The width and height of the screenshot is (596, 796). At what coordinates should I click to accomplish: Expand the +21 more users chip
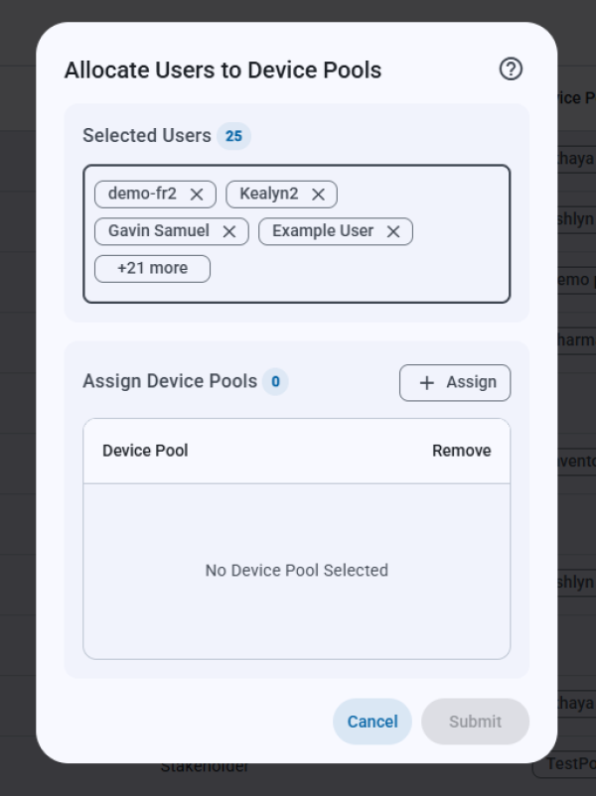pos(152,269)
